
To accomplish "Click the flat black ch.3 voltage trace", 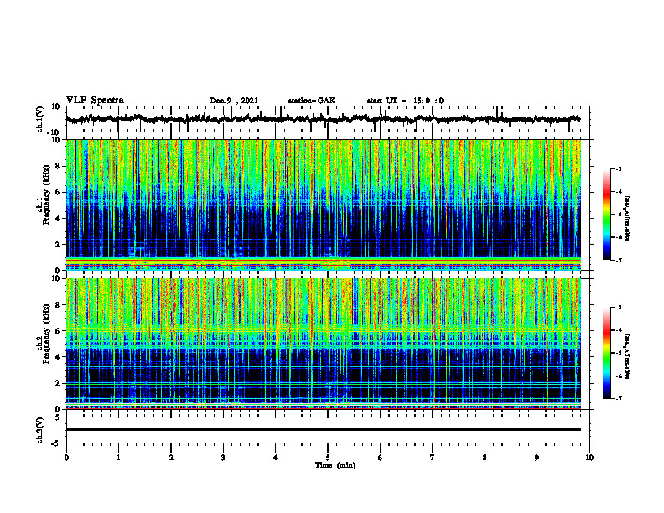I will coord(323,429).
